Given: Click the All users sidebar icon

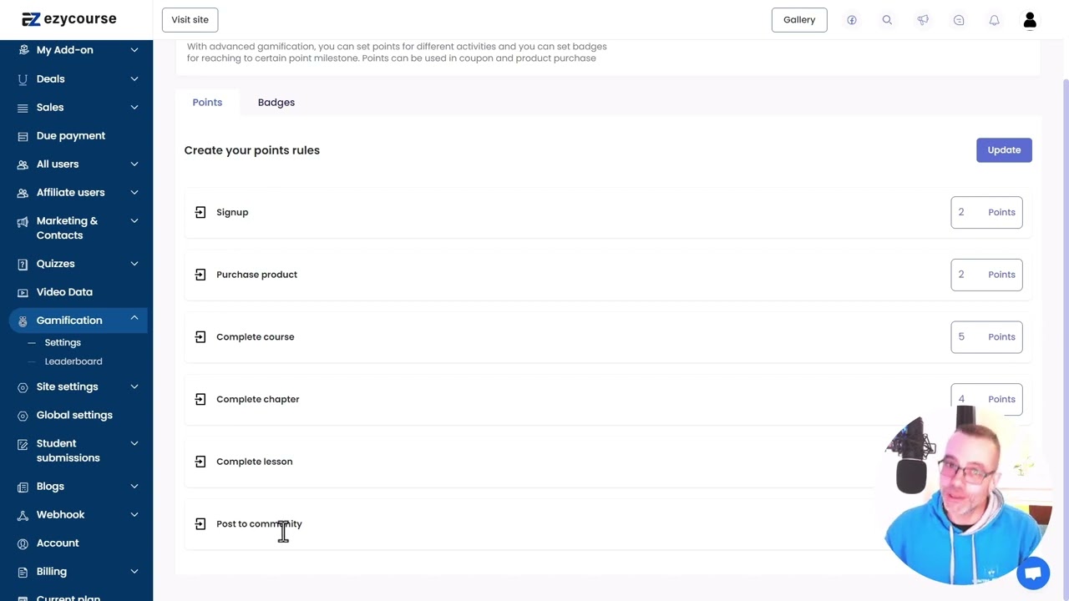Looking at the screenshot, I should [23, 164].
